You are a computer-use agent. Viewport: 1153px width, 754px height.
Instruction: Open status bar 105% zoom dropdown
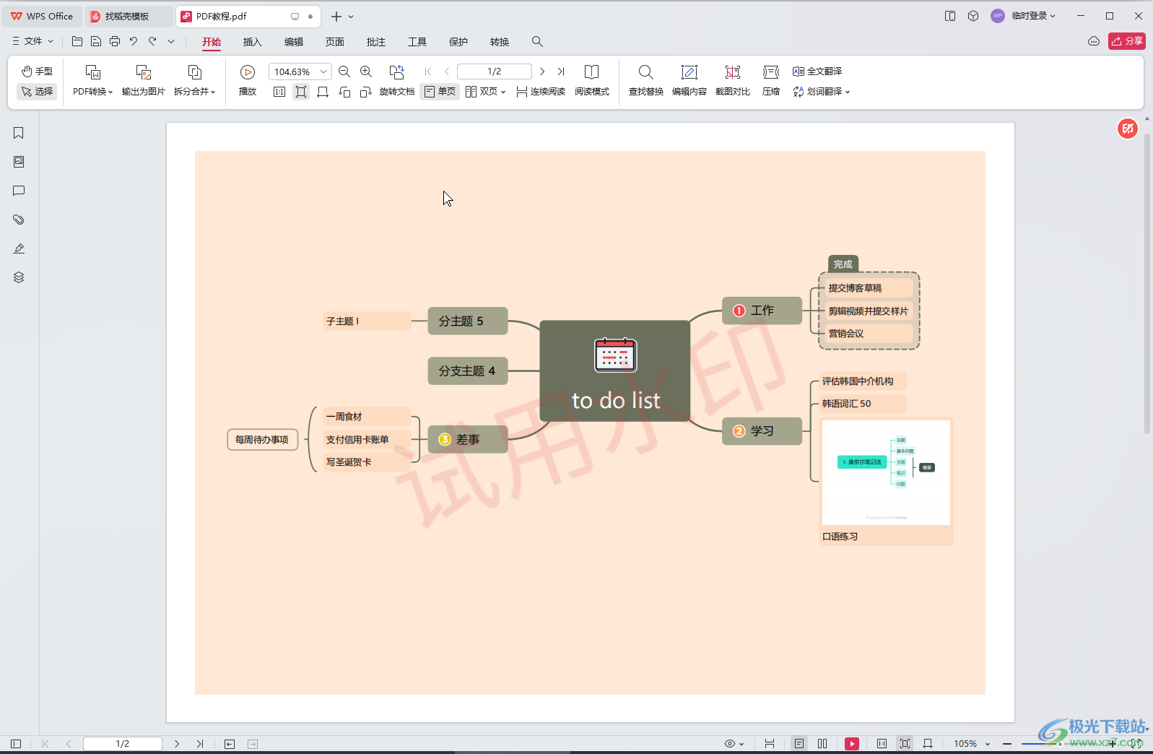click(x=972, y=743)
